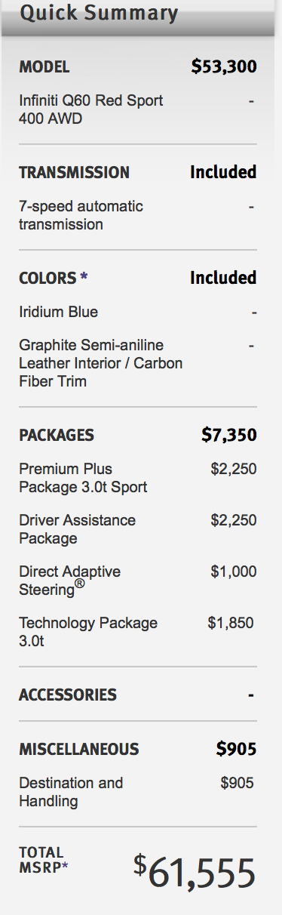This screenshot has height=915, width=282.
Task: Open the ACCESSORIES section heading
Action: [x=68, y=695]
